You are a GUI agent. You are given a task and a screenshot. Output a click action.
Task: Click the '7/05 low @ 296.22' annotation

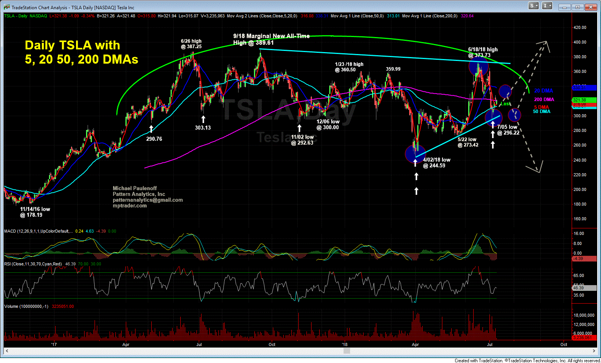click(x=508, y=130)
